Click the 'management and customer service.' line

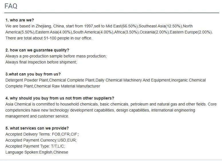tap(37, 116)
